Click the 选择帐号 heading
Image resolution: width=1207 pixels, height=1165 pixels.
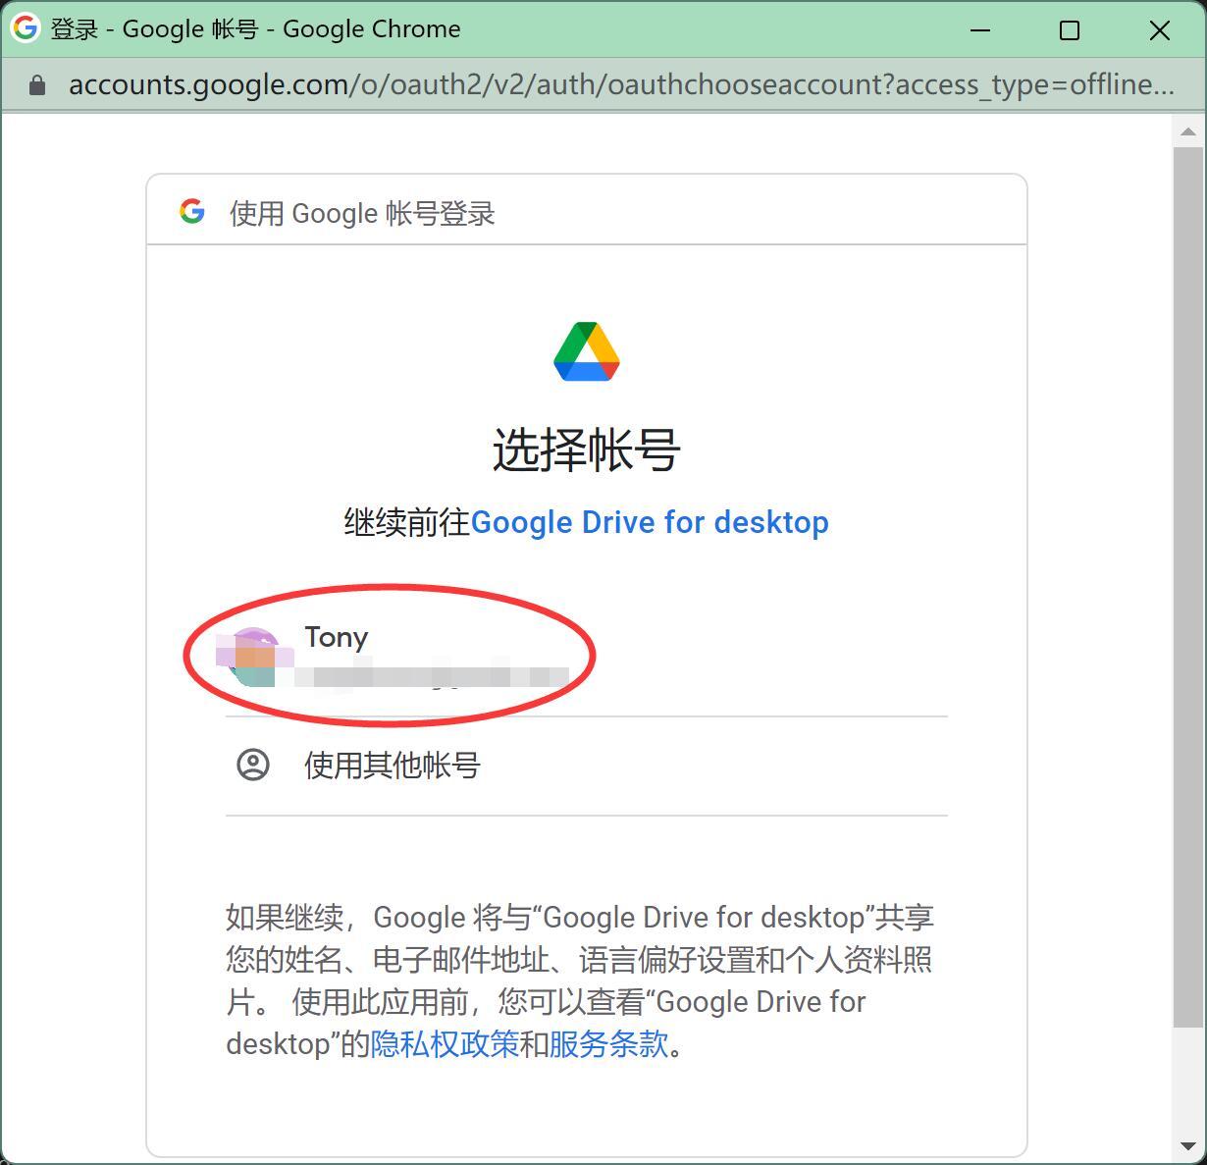(586, 450)
